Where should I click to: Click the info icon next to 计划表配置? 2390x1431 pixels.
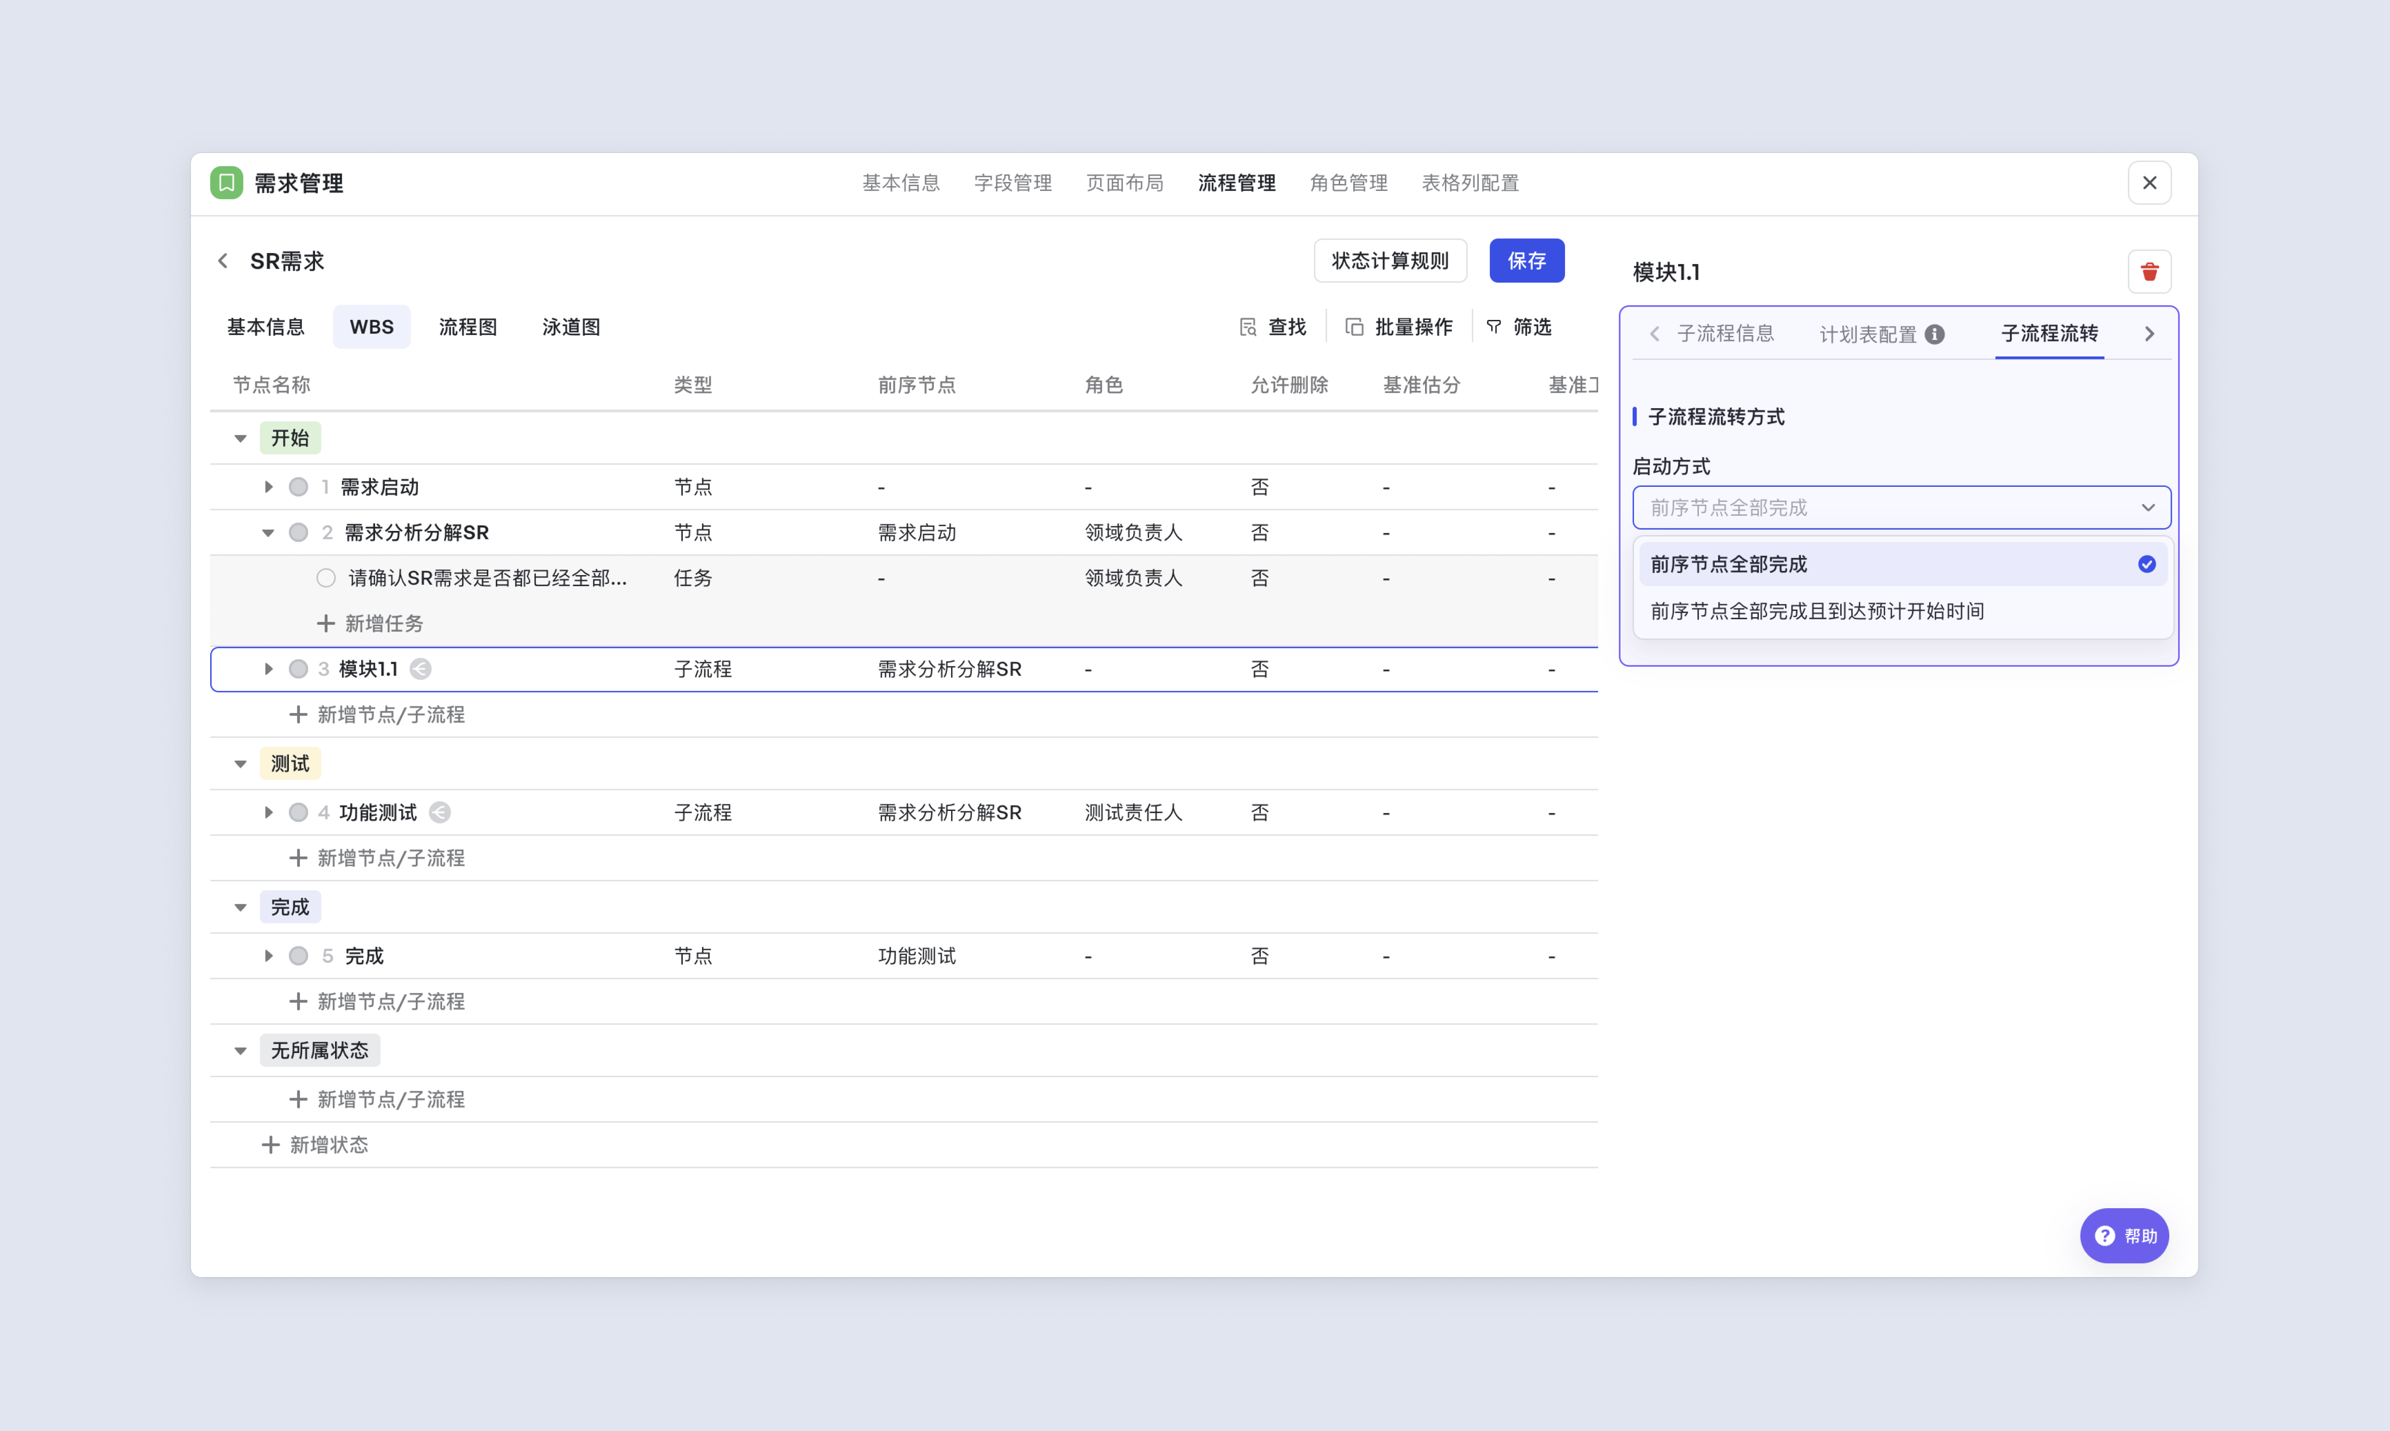click(x=1935, y=334)
